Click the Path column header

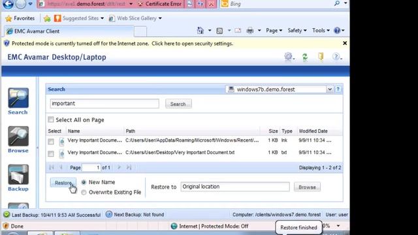[x=131, y=131]
